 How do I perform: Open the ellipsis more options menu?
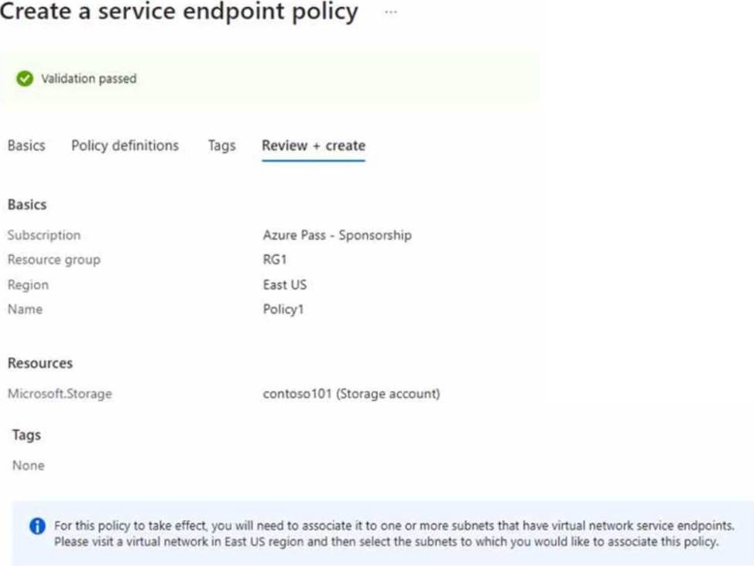pyautogui.click(x=390, y=12)
